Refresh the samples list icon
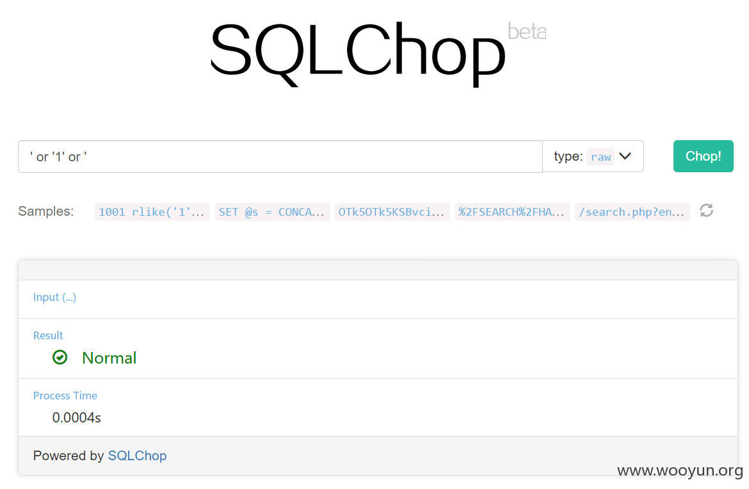 click(707, 211)
